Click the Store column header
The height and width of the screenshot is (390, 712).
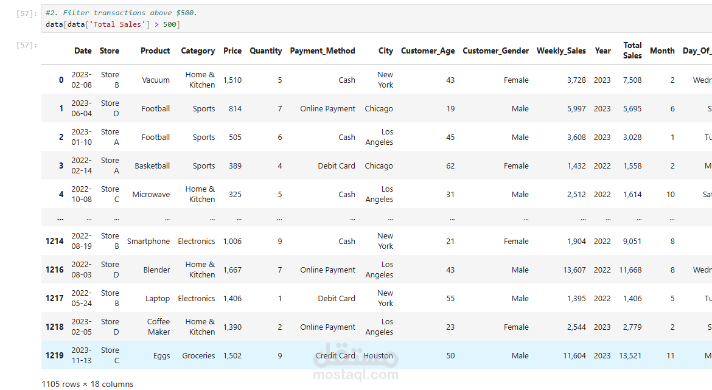pos(110,51)
